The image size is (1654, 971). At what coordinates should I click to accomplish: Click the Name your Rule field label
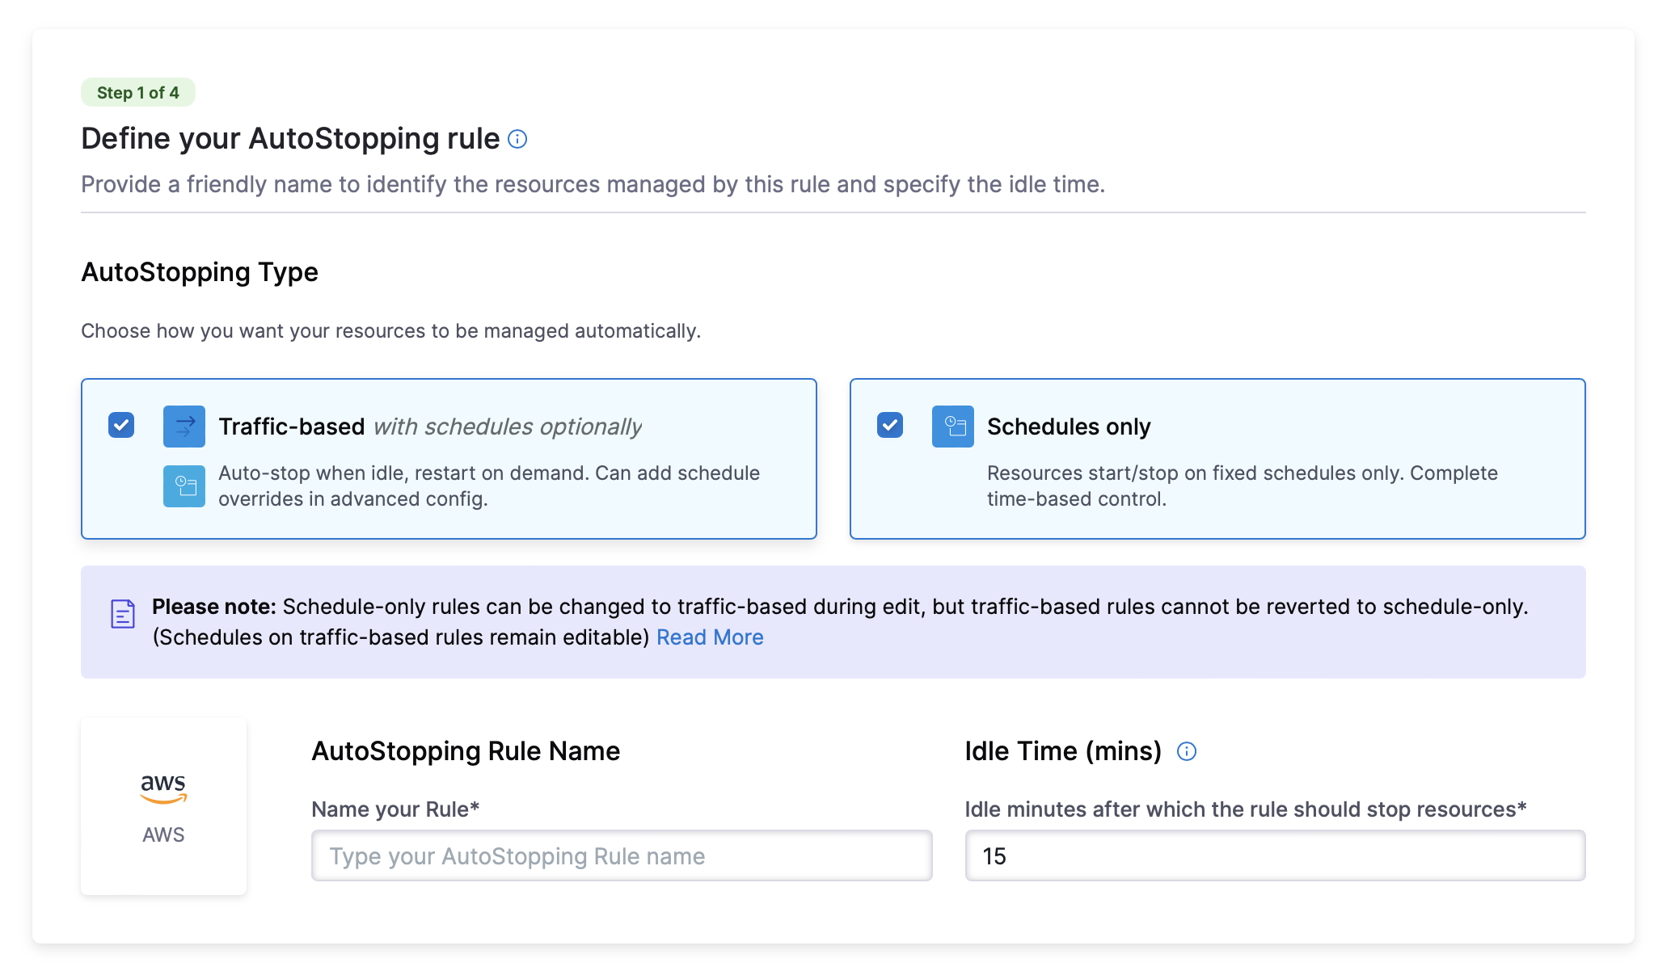(395, 809)
